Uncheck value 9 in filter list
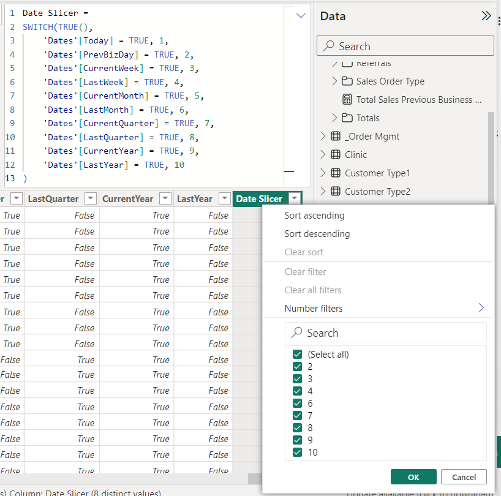 (297, 440)
